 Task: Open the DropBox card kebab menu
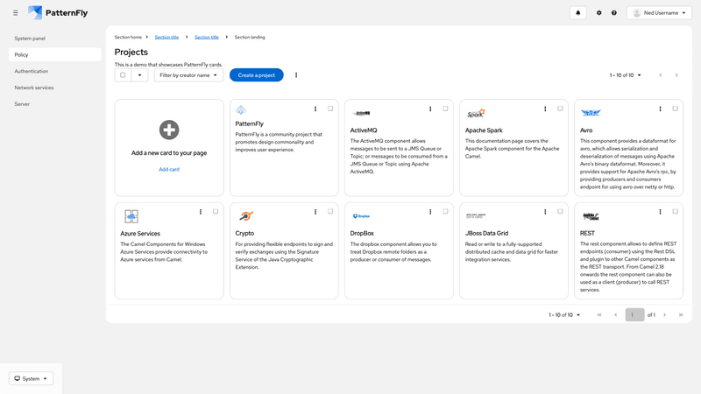coord(430,212)
